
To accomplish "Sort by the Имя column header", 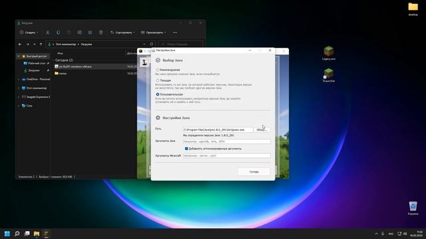I will tap(61, 53).
